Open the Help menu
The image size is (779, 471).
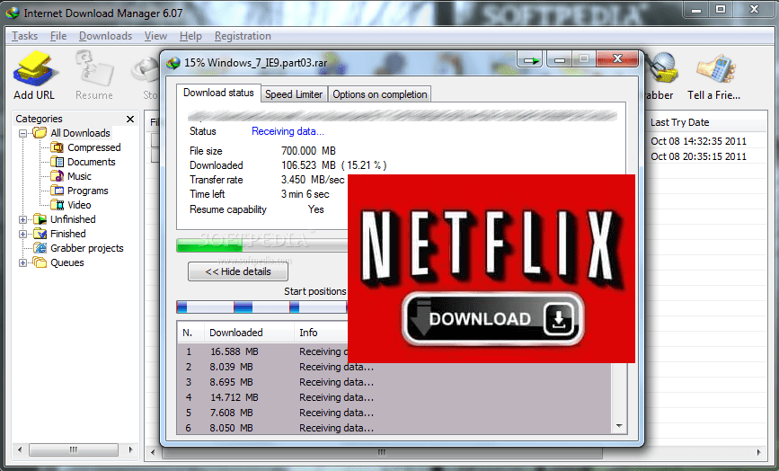coord(190,36)
